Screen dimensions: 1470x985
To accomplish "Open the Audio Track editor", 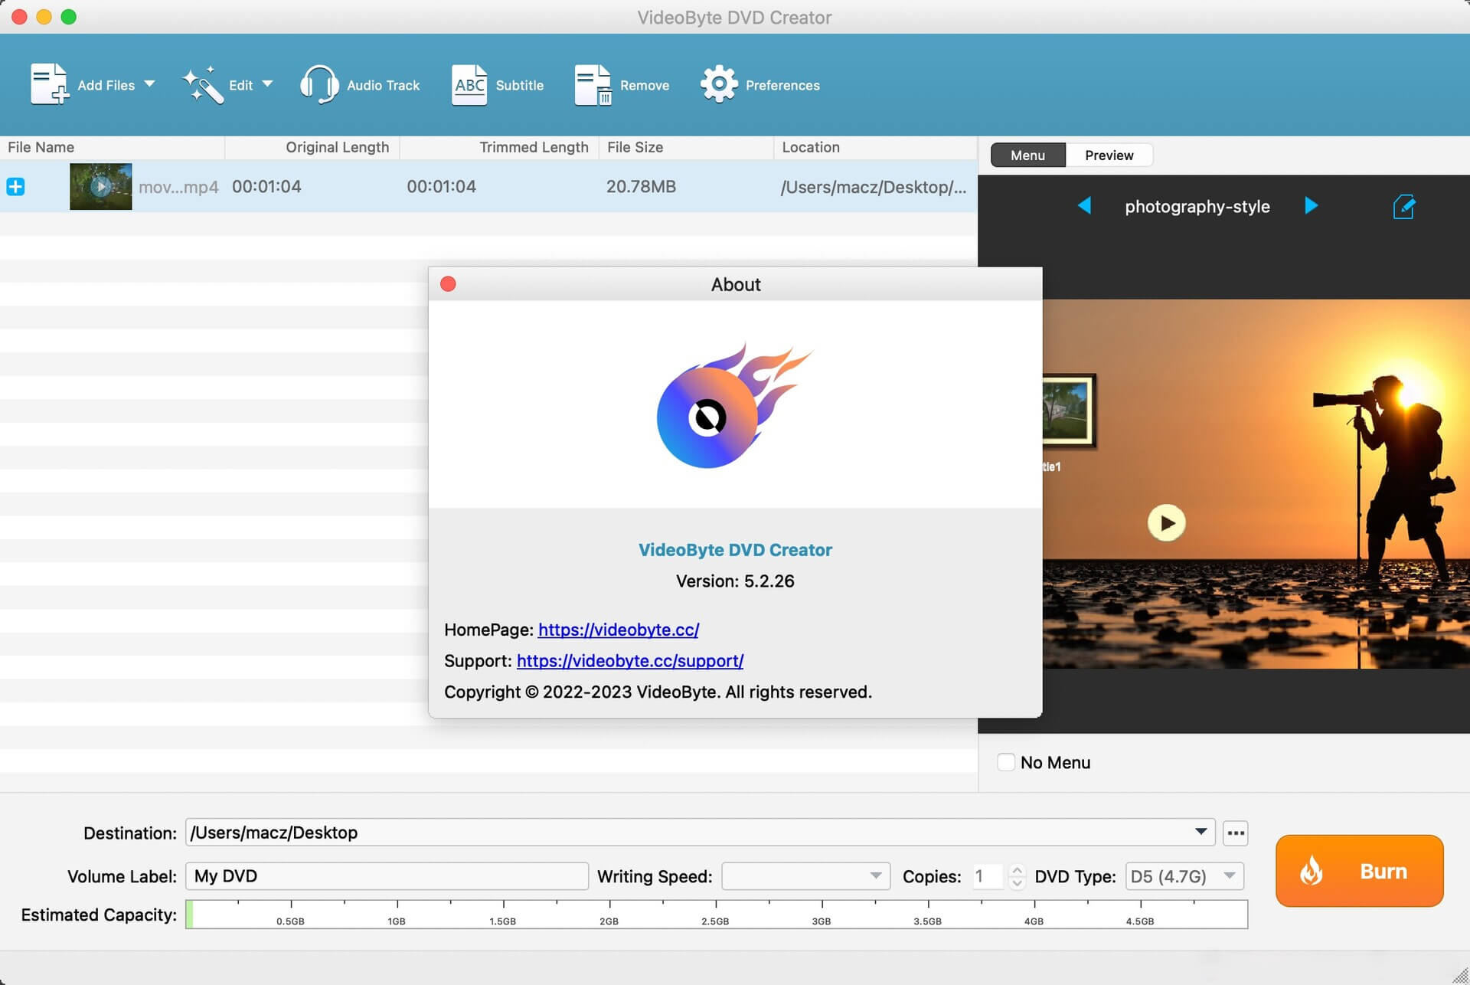I will click(360, 84).
